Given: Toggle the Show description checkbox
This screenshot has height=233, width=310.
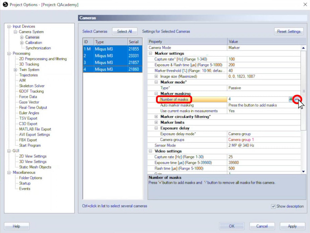Looking at the screenshot, I should click(x=274, y=206).
